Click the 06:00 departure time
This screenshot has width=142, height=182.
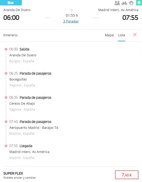(11, 18)
